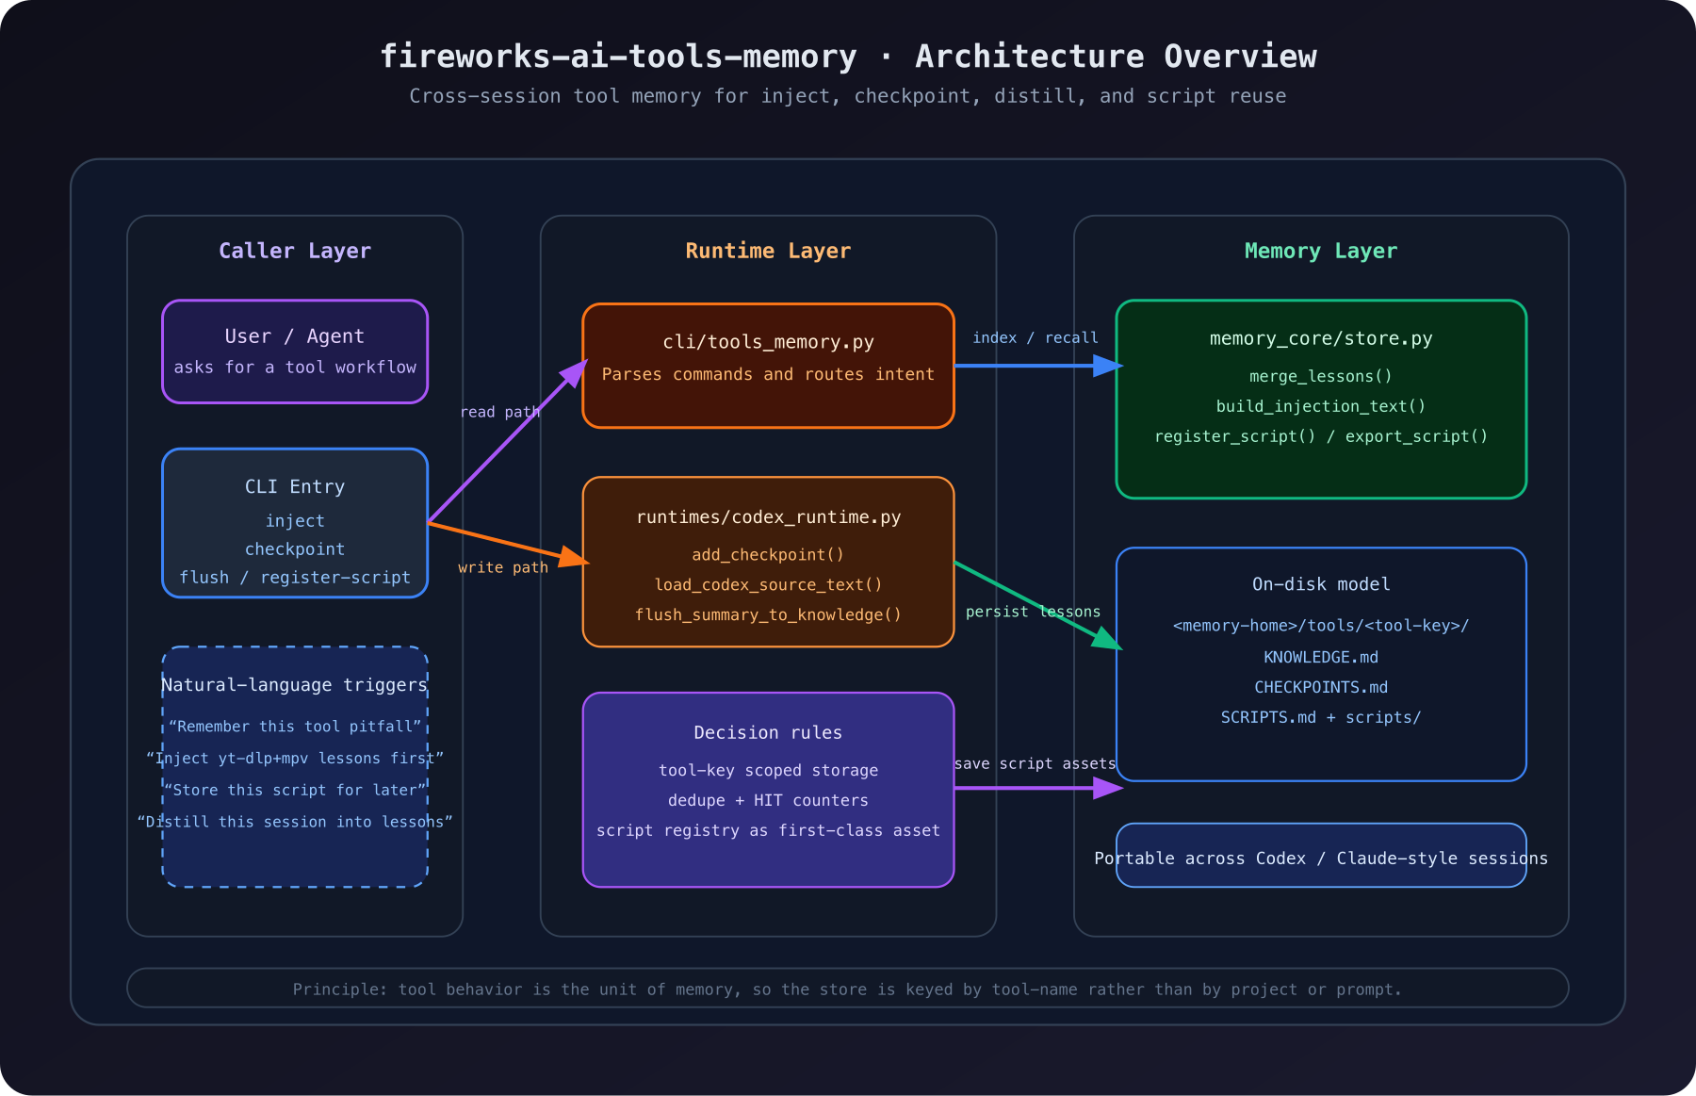The height and width of the screenshot is (1096, 1696).
Task: Click the 'write path' arrow label
Action: 503,567
